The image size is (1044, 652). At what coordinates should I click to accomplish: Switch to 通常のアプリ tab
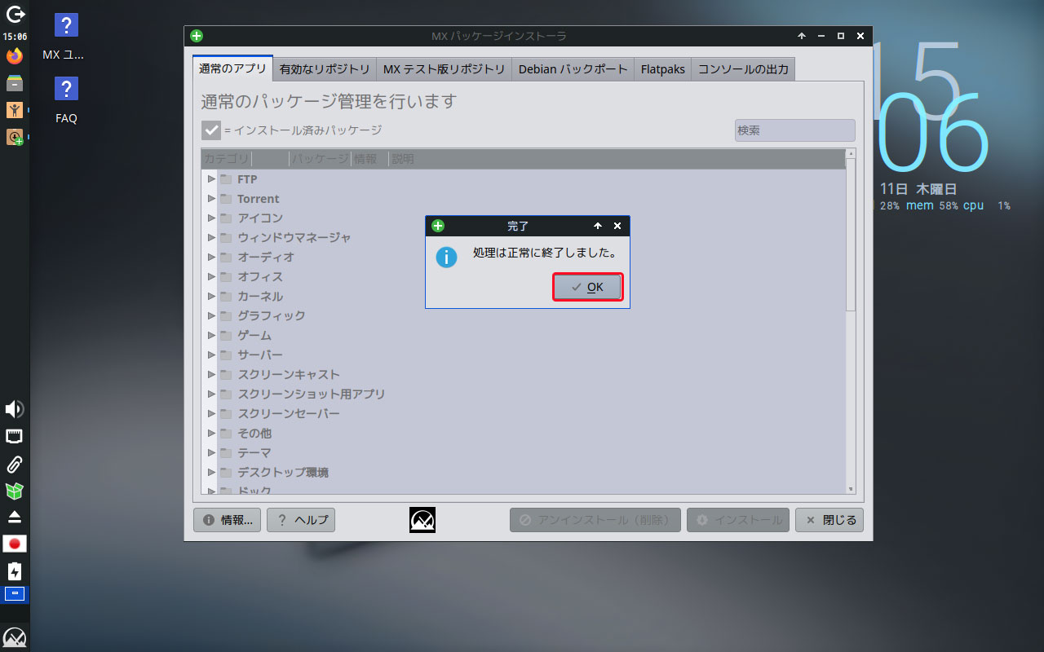232,68
